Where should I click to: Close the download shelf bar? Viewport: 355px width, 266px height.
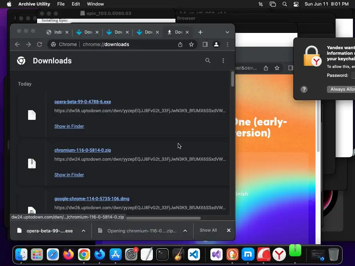tap(229, 230)
